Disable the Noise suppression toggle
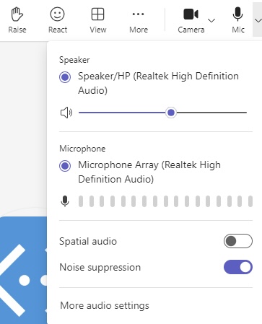 coord(238,267)
